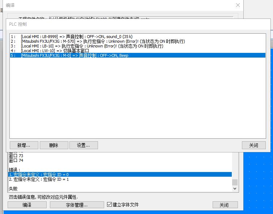Open 设置... for the selected PLC control
Screen dimensions: 273x214
tap(83, 145)
